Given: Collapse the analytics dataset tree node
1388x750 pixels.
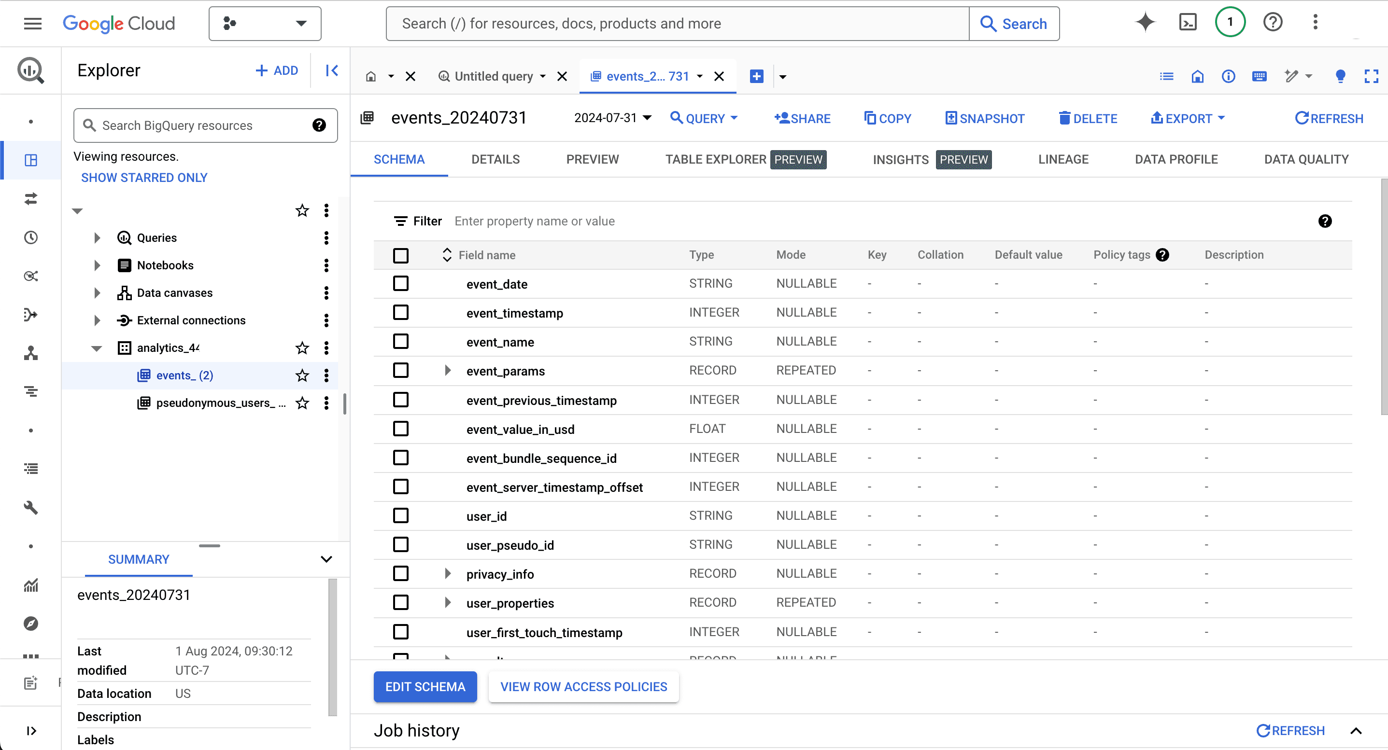Looking at the screenshot, I should point(97,348).
